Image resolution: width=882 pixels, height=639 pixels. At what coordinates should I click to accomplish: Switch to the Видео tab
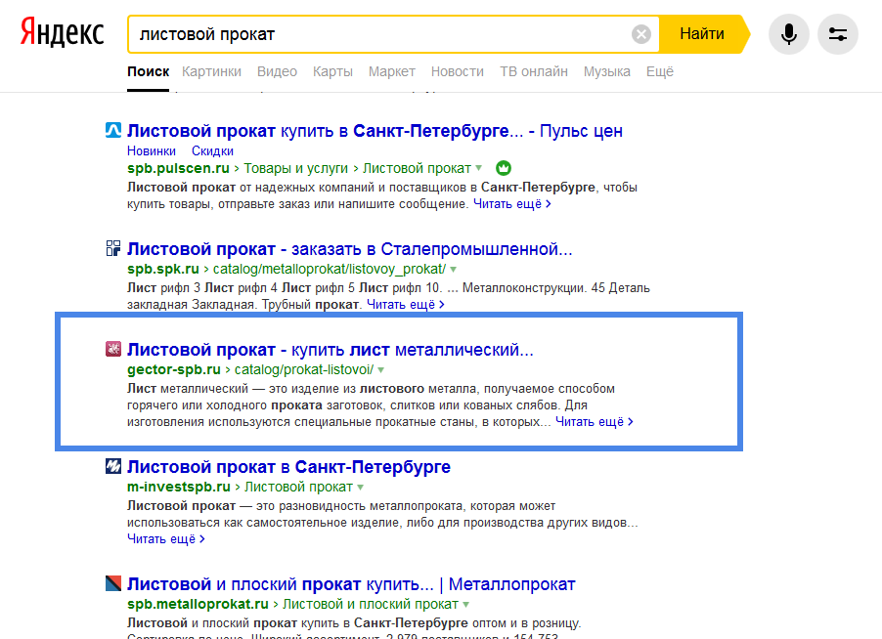coord(277,71)
